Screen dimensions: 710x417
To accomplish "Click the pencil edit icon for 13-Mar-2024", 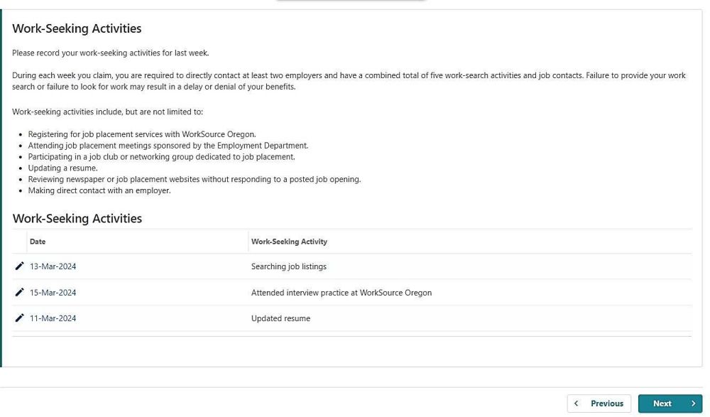I will click(x=19, y=266).
